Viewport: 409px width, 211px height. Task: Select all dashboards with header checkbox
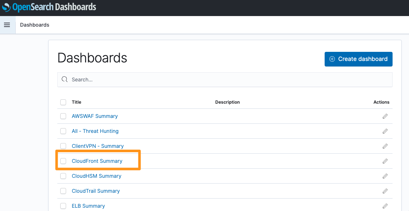click(63, 102)
